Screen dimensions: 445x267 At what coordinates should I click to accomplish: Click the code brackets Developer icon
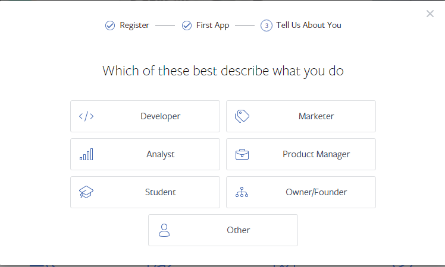coord(86,116)
